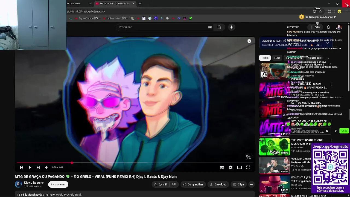Open the EDM Tik Tok video thumbnail

point(274,184)
